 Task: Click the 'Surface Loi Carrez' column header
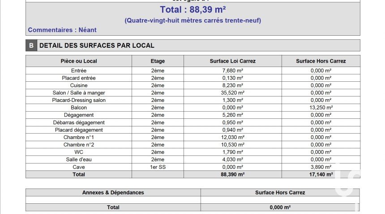(233, 61)
